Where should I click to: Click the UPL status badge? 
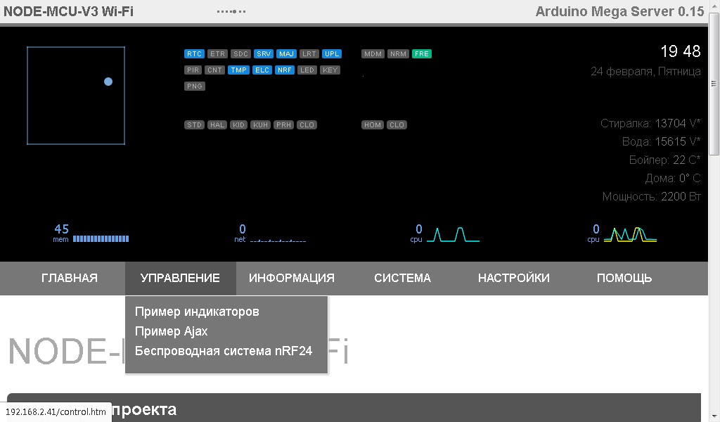332,53
